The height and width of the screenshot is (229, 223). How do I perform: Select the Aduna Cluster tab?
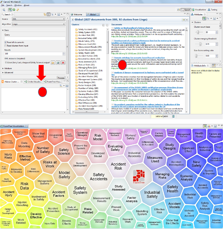point(12,82)
